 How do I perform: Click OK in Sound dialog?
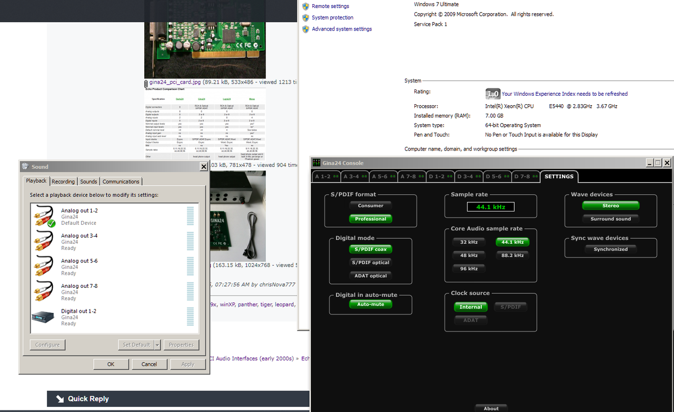[111, 364]
